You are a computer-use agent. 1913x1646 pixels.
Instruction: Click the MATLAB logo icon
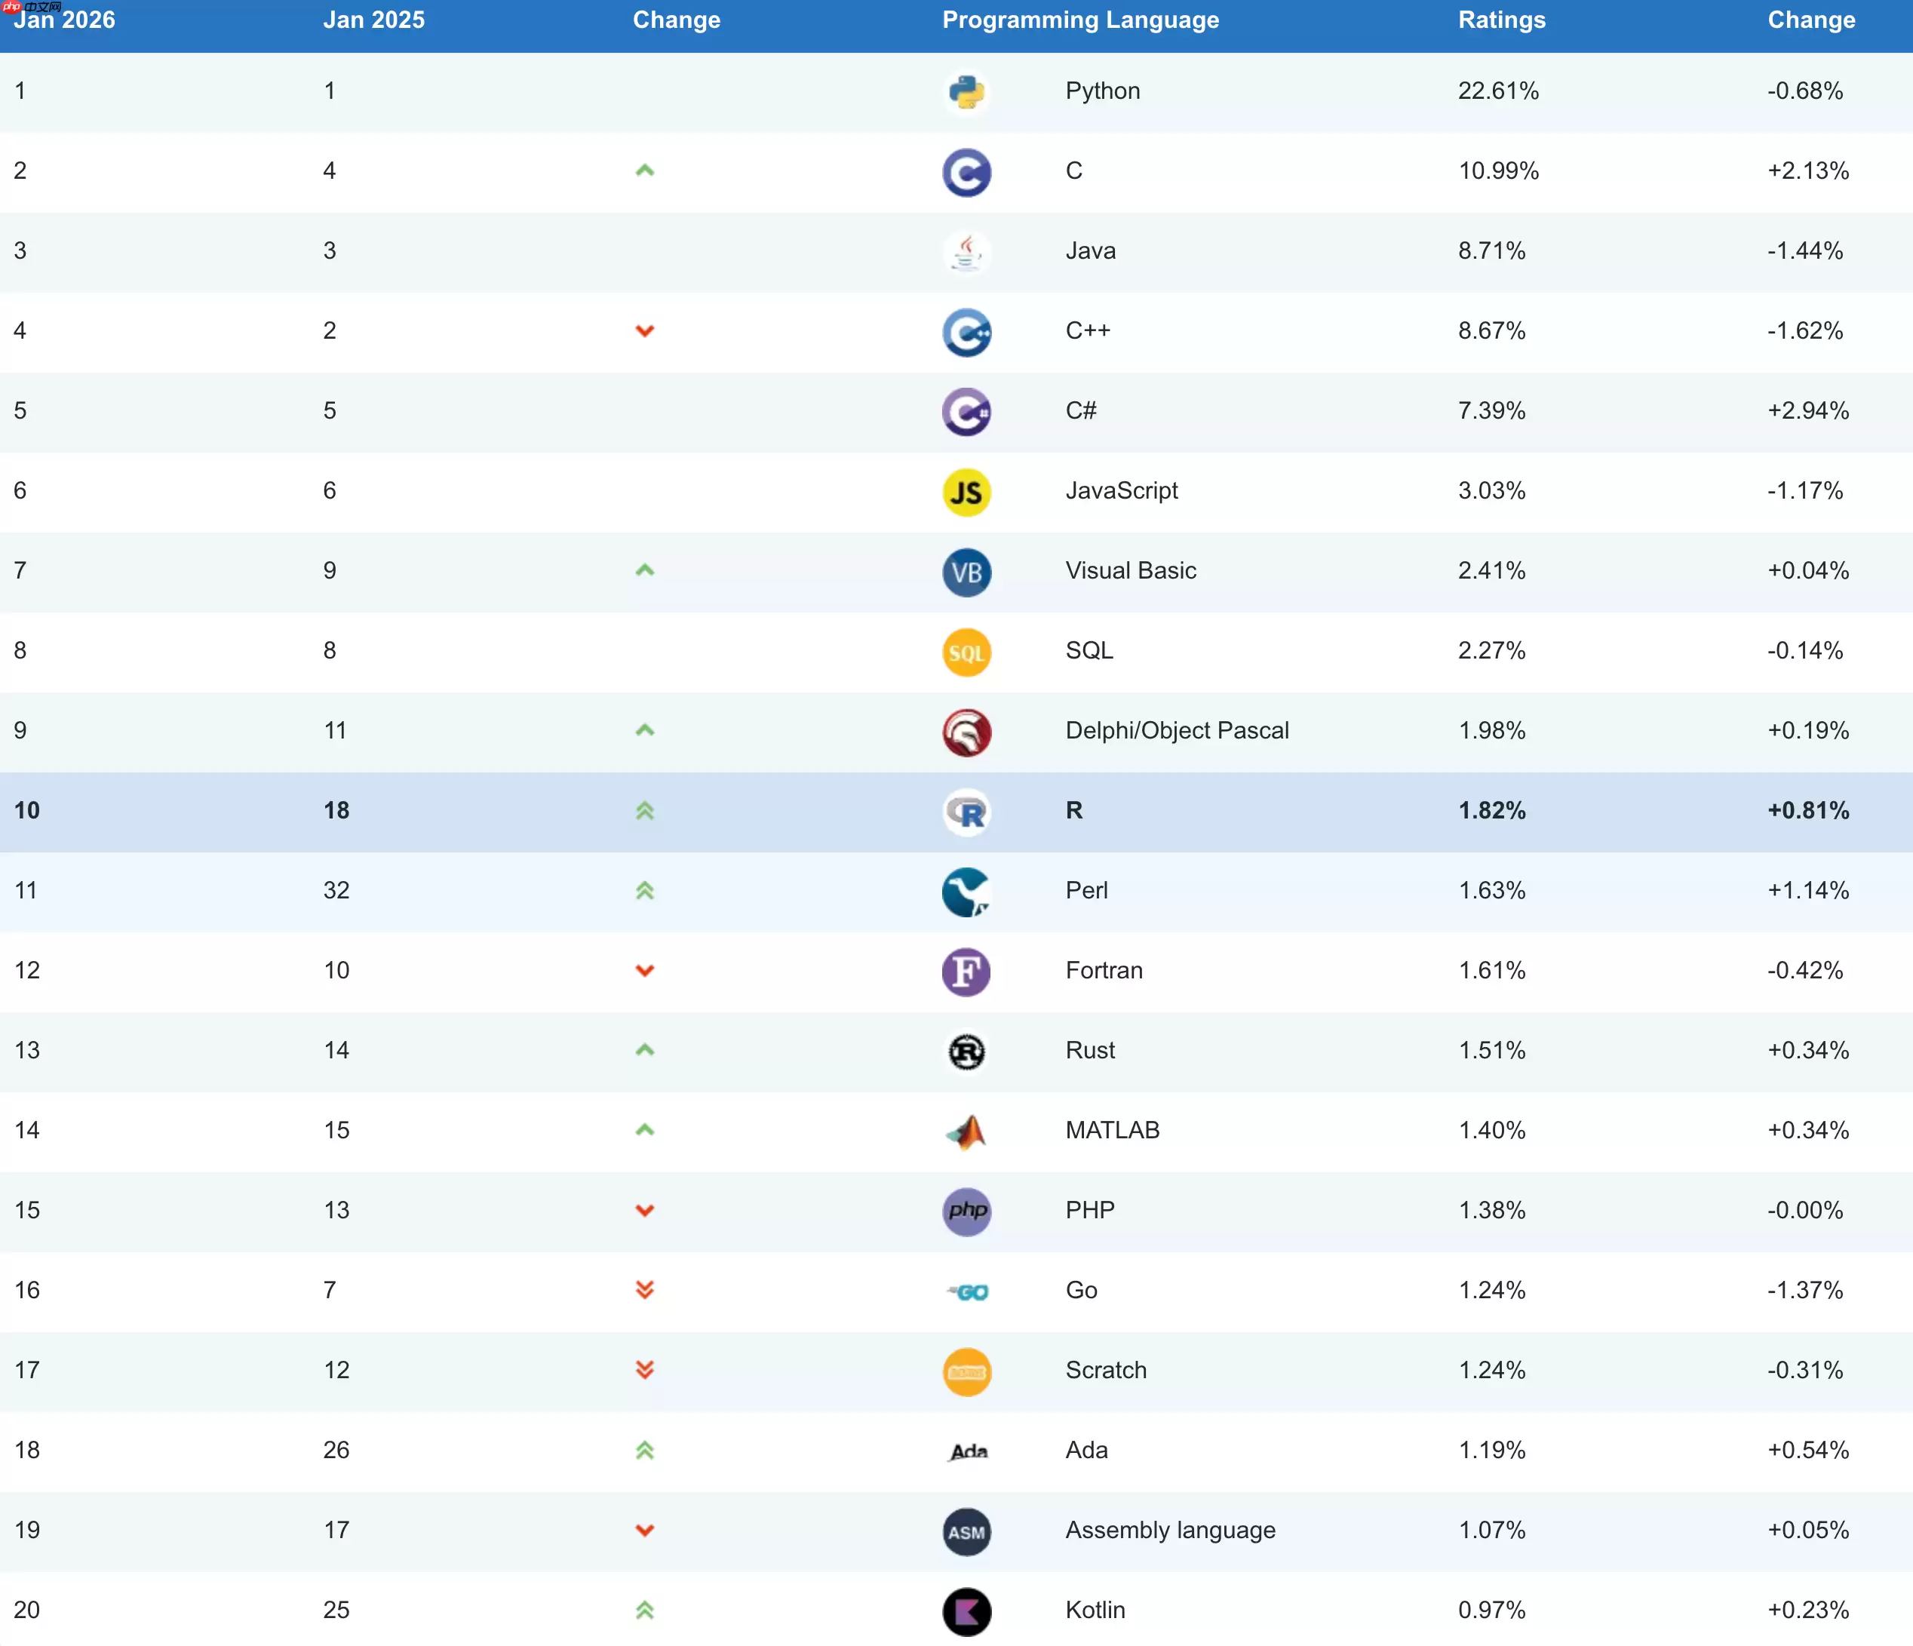(x=966, y=1132)
